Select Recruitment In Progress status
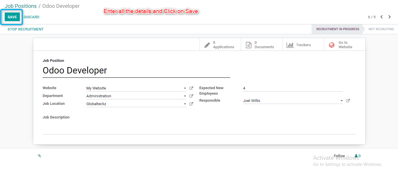The height and width of the screenshot is (176, 398). (338, 29)
